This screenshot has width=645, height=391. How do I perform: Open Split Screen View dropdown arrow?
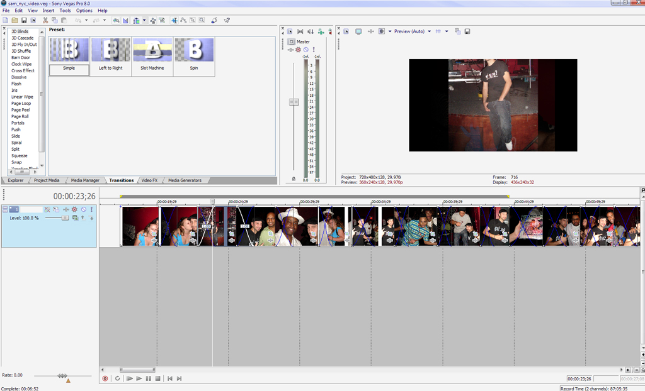pyautogui.click(x=390, y=31)
